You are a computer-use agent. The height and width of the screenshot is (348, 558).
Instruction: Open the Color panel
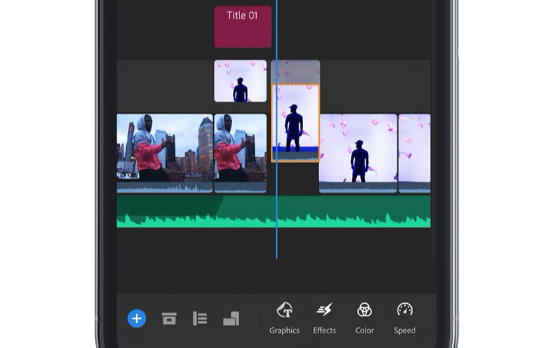[364, 317]
